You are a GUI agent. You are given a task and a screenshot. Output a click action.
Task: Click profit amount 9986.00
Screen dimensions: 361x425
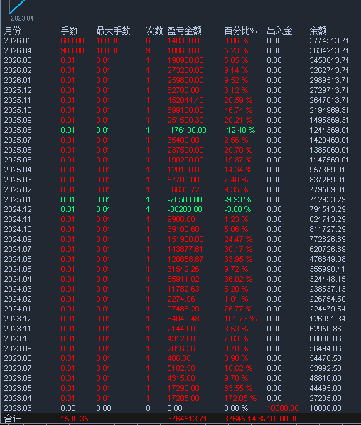(x=181, y=219)
